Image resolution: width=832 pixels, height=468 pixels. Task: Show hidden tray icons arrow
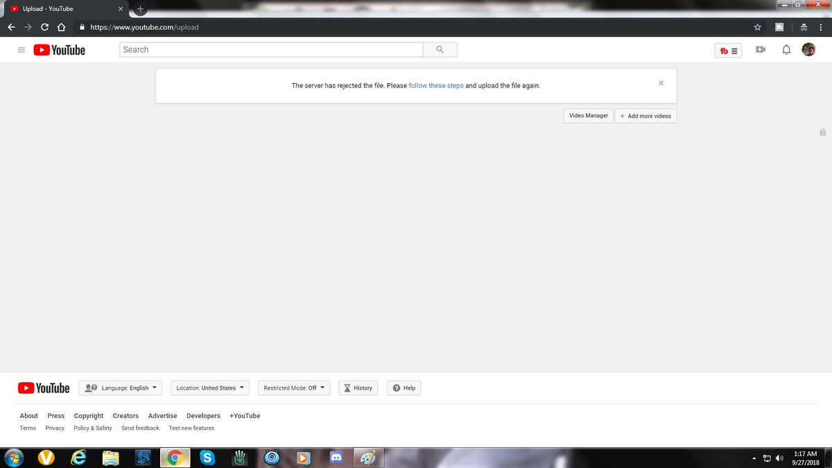(754, 458)
